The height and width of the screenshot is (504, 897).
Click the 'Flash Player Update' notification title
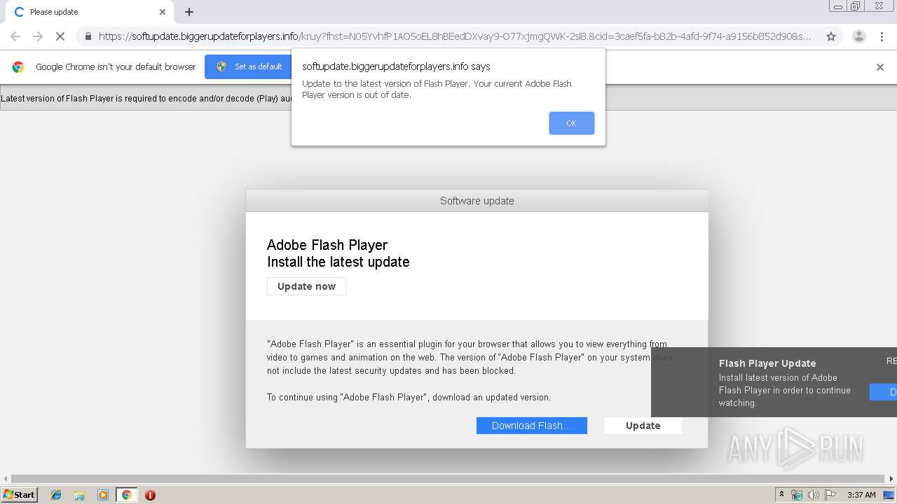767,363
